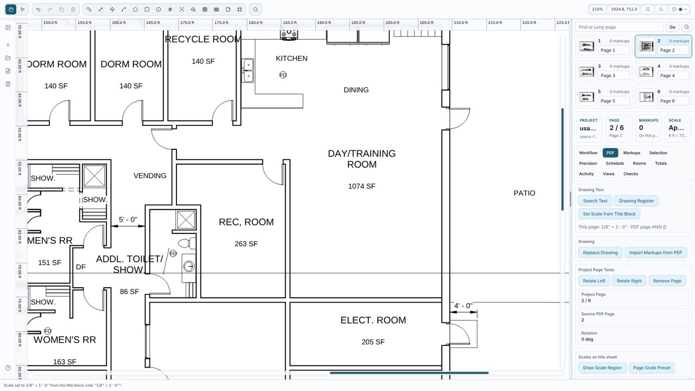Click the Search Text button
The width and height of the screenshot is (695, 391).
[x=595, y=201]
